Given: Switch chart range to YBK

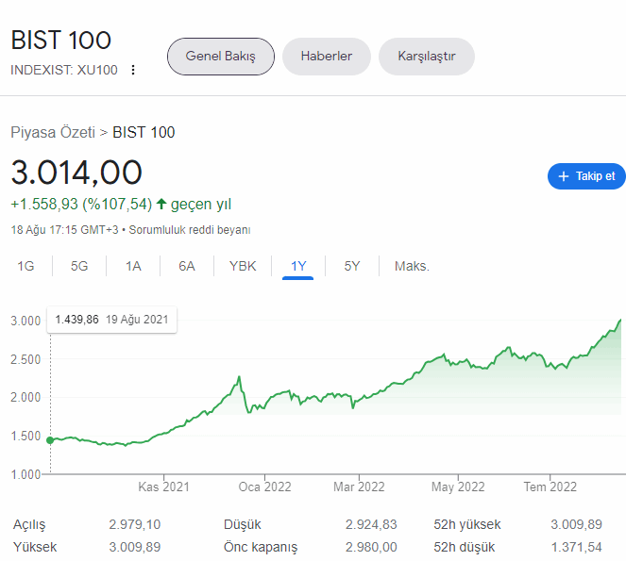Looking at the screenshot, I should 243,266.
